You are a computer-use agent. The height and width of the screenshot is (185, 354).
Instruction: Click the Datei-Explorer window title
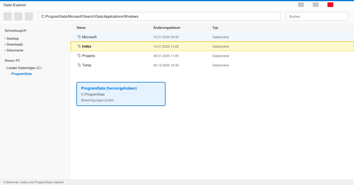pos(15,5)
